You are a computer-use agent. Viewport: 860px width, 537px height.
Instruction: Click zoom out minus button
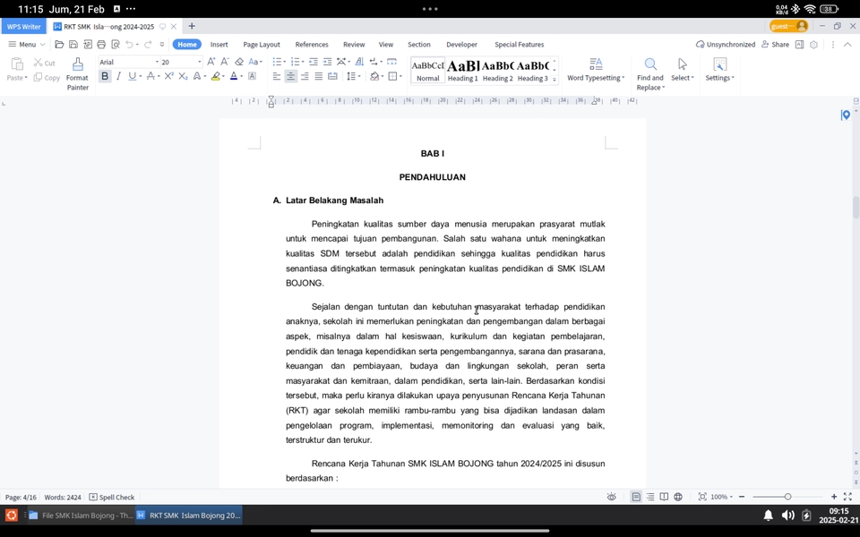coord(742,497)
